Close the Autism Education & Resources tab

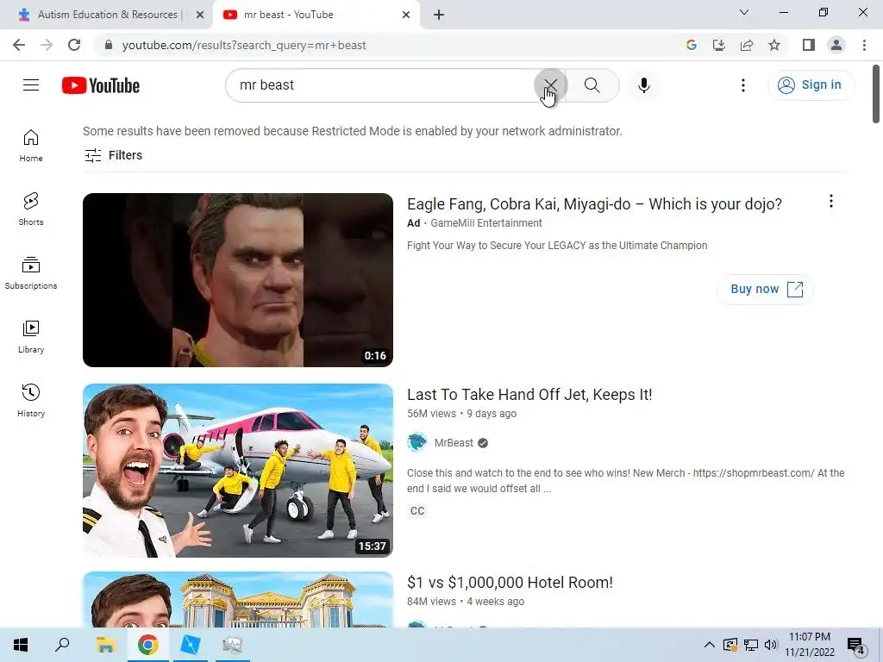click(x=200, y=15)
